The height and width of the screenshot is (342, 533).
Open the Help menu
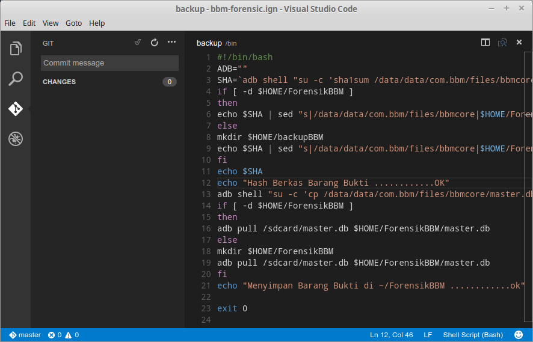97,23
